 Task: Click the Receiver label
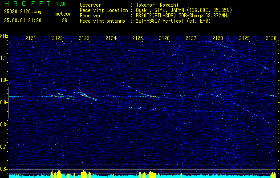tap(90, 16)
